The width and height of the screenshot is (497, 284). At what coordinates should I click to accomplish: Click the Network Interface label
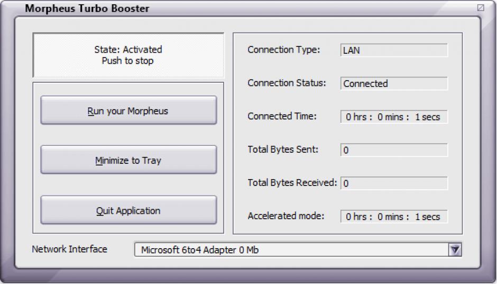(x=69, y=249)
